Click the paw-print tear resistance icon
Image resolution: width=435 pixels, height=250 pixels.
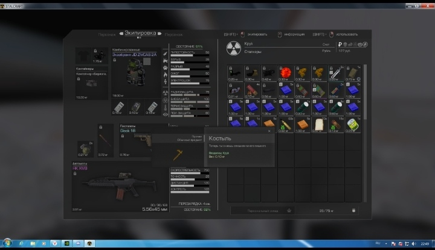[166, 67]
